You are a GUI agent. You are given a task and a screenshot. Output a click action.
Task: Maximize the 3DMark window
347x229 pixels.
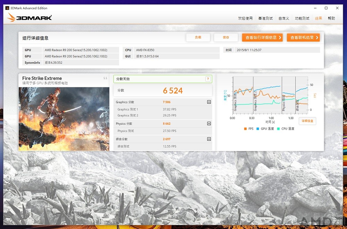click(x=326, y=8)
